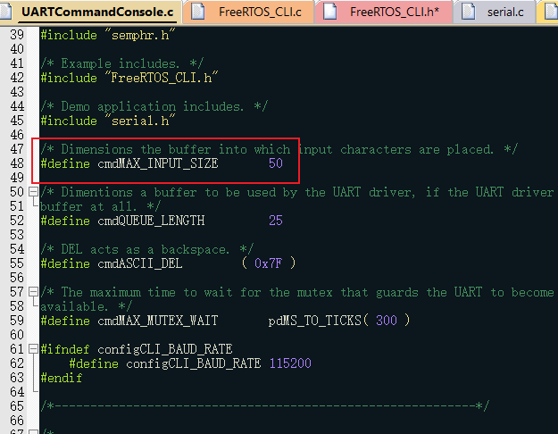
Task: Click the file icon on serial.c tab
Action: point(468,12)
